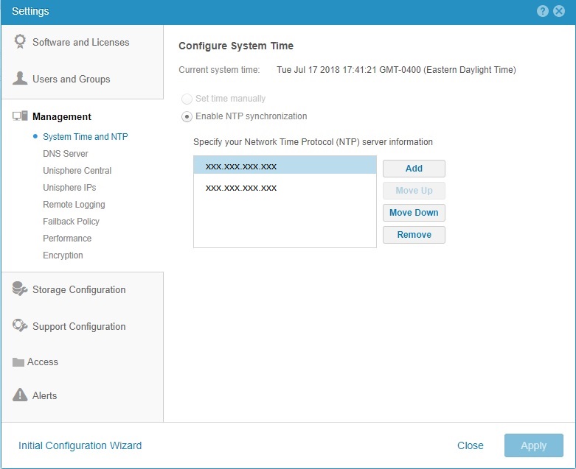Click the Management monitor icon
576x469 pixels.
pyautogui.click(x=20, y=116)
